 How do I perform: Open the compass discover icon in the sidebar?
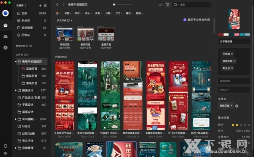[6, 47]
